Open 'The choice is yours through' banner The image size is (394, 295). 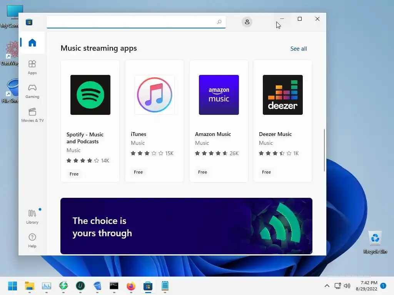187,226
